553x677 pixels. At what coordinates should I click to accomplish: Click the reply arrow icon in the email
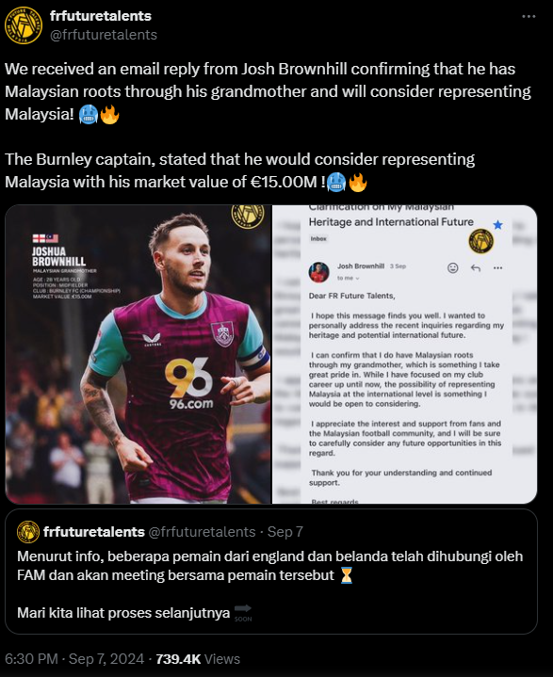(x=475, y=268)
